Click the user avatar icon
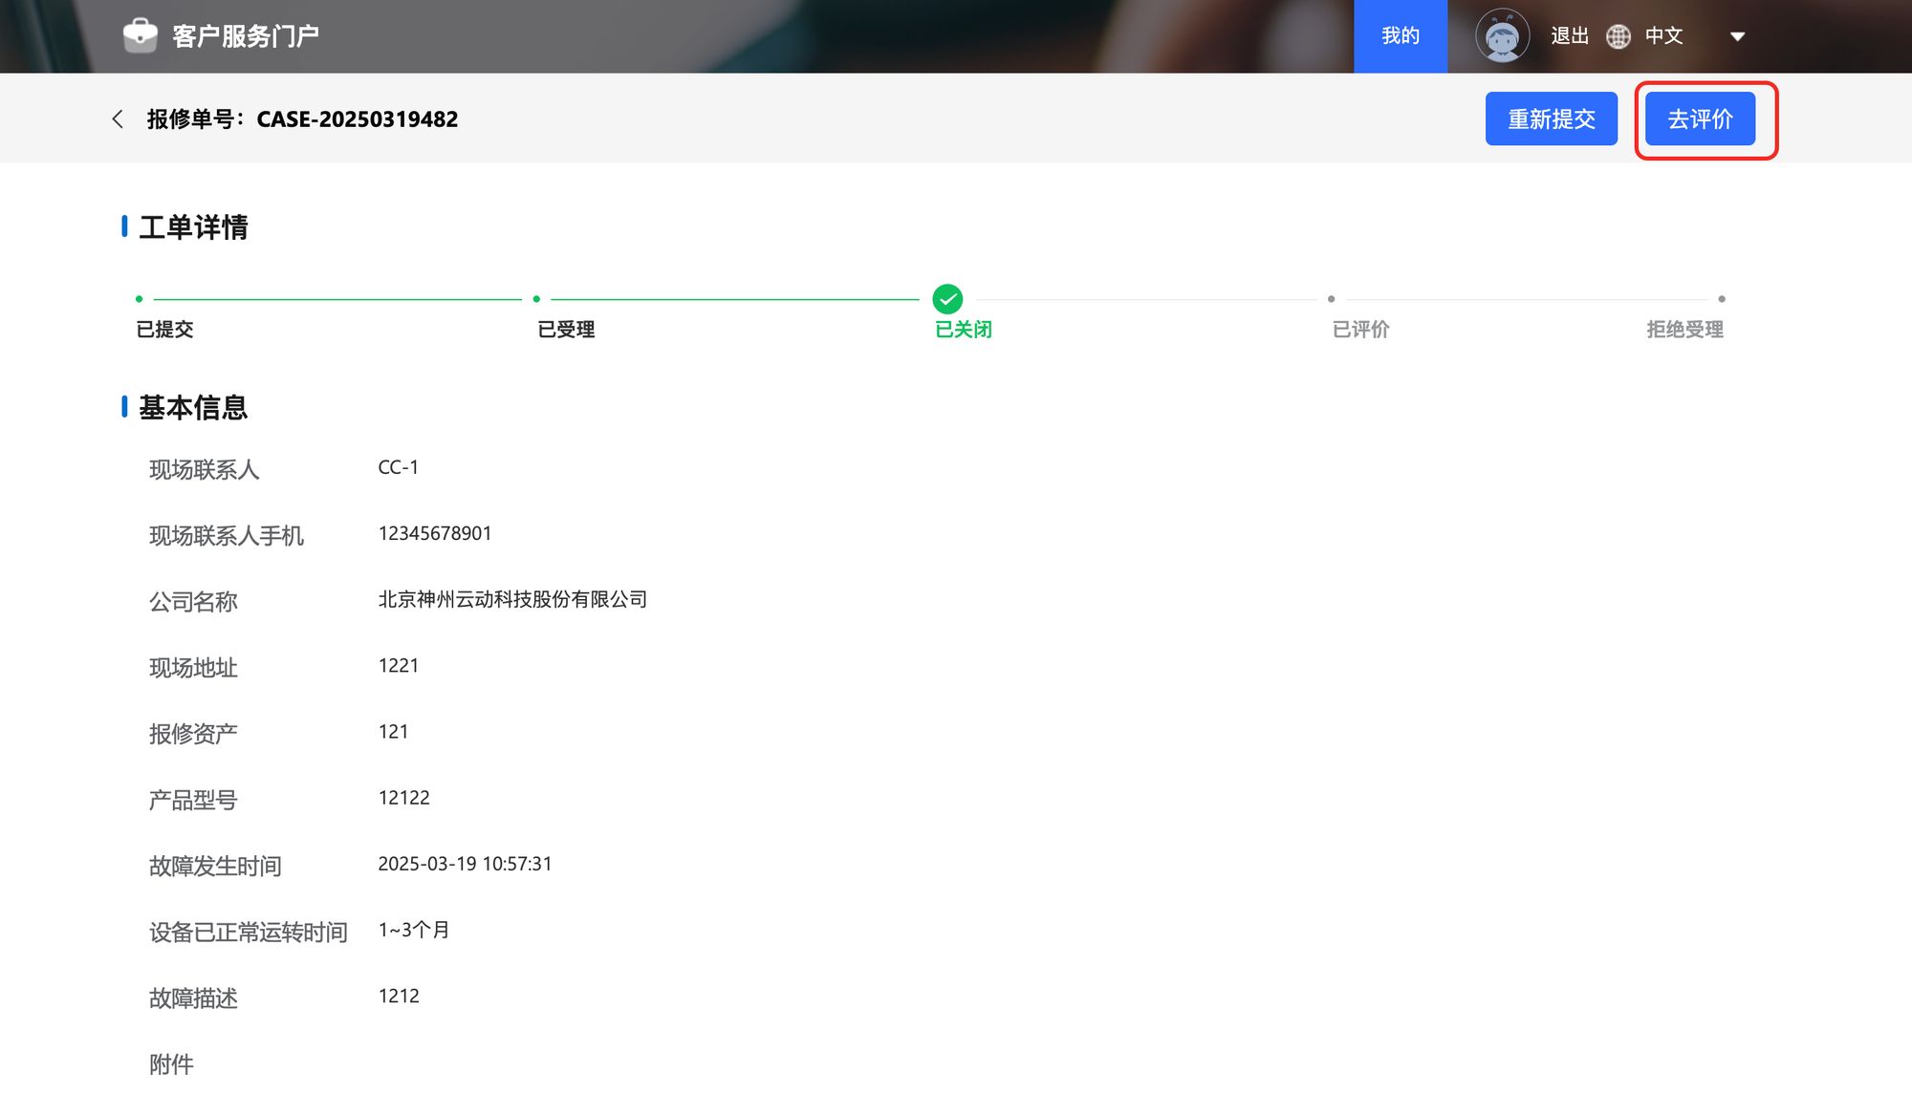This screenshot has height=1095, width=1912. point(1502,36)
